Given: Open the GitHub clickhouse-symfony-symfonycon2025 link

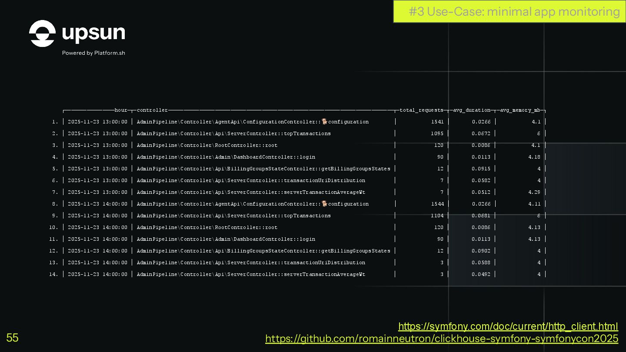Looking at the screenshot, I should (x=442, y=339).
